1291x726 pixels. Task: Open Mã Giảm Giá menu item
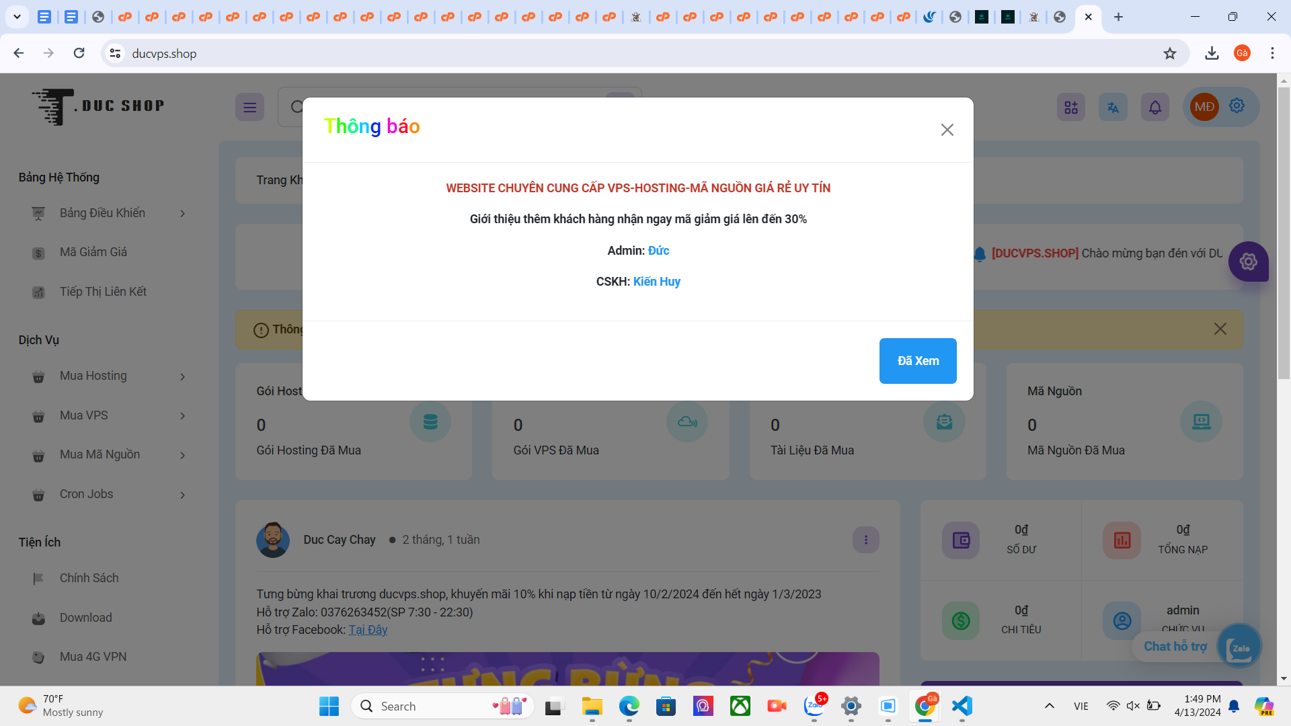93,252
